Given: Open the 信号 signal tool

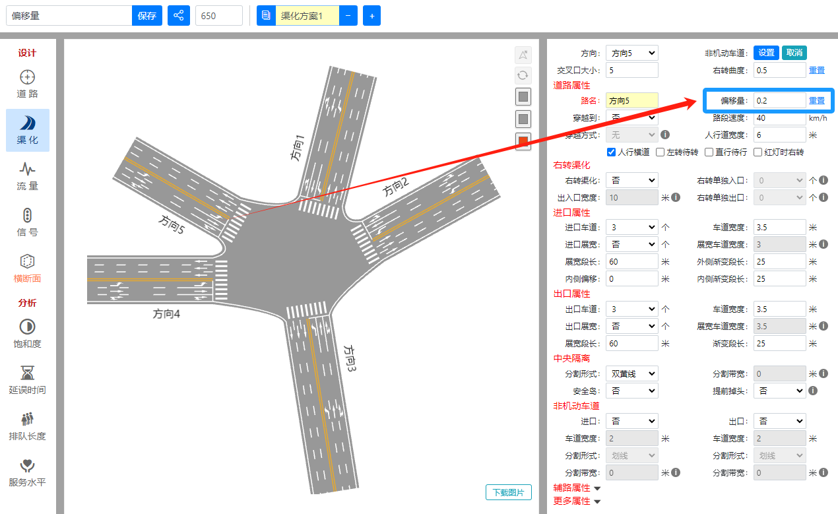Looking at the screenshot, I should tap(27, 222).
